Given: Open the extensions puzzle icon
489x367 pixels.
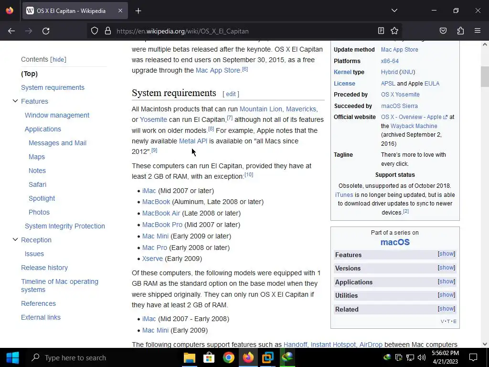Looking at the screenshot, I should (461, 31).
